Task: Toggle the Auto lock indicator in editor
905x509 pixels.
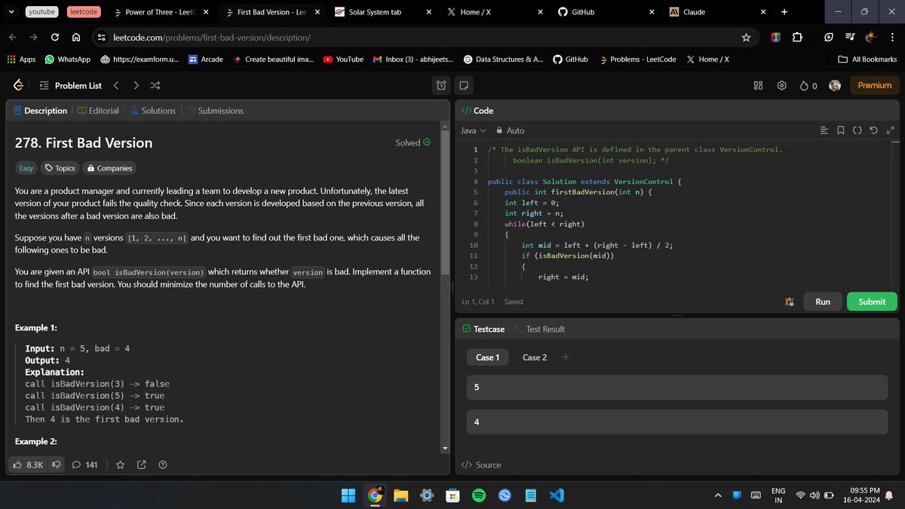Action: tap(510, 130)
